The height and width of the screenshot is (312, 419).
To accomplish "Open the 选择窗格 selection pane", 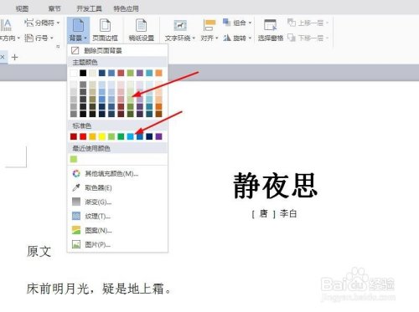I will [271, 30].
